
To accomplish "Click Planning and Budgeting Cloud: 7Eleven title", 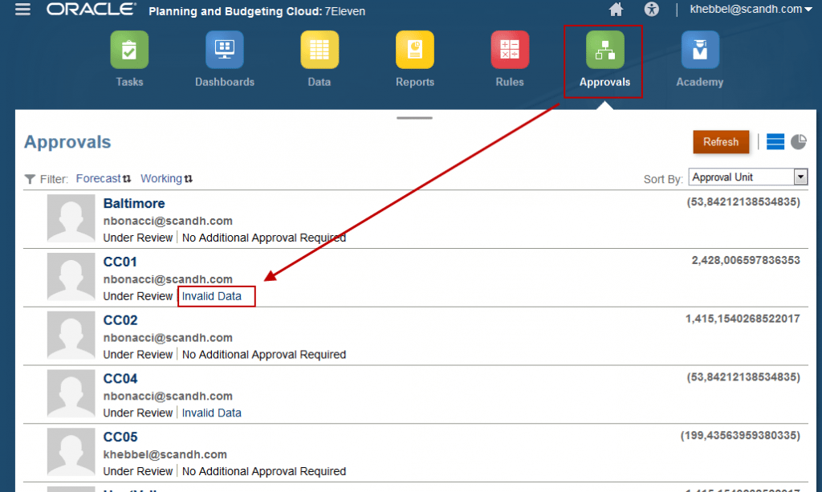I will point(257,11).
